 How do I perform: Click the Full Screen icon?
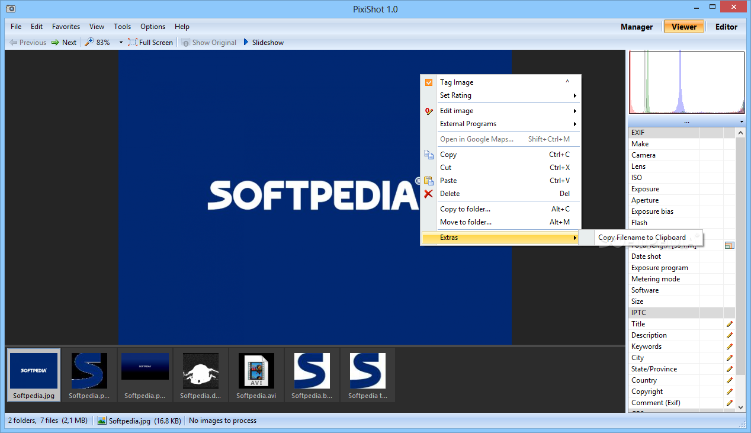tap(133, 42)
